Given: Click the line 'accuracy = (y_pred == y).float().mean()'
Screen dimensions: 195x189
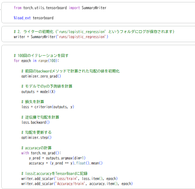Looking at the screenshot, I should [x=66, y=163].
